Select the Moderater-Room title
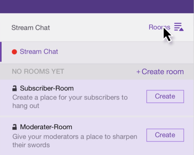 [46, 127]
